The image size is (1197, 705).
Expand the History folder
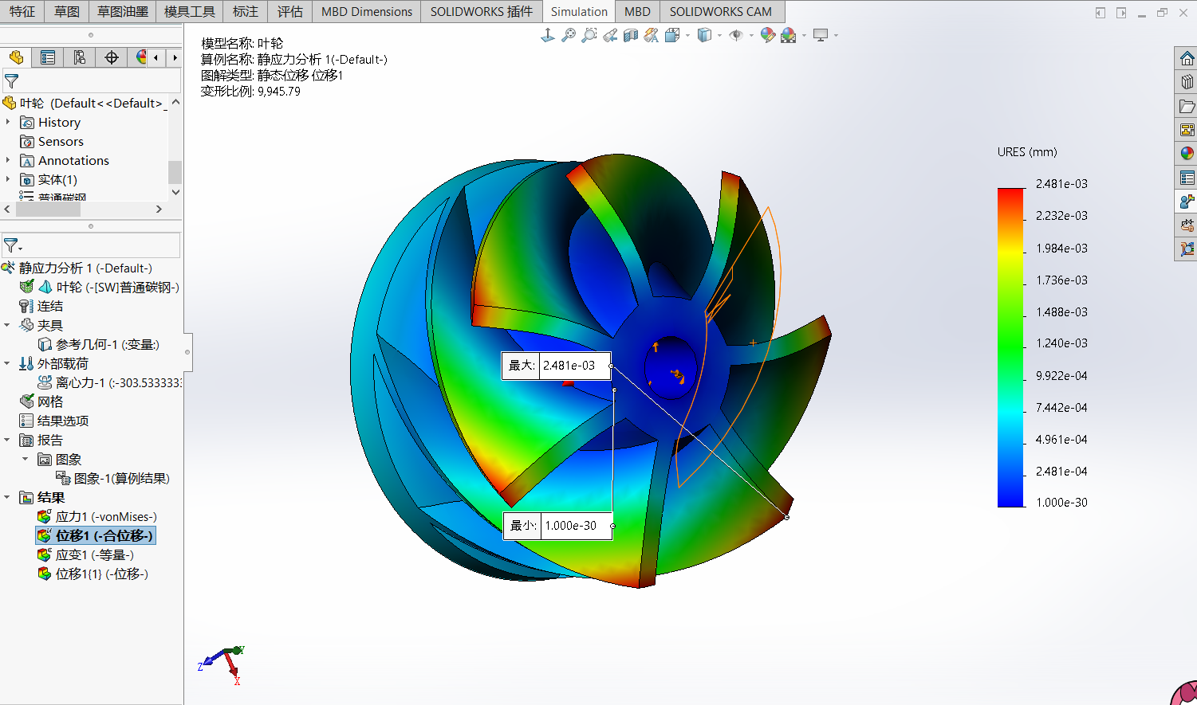point(8,122)
